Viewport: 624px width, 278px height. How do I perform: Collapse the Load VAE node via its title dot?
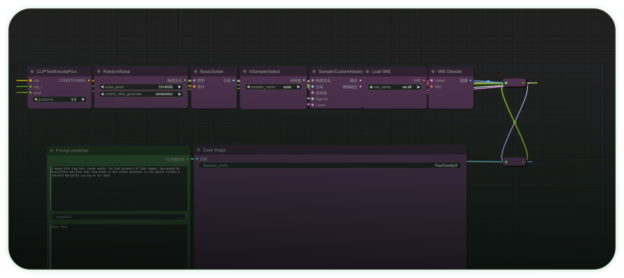[x=367, y=72]
